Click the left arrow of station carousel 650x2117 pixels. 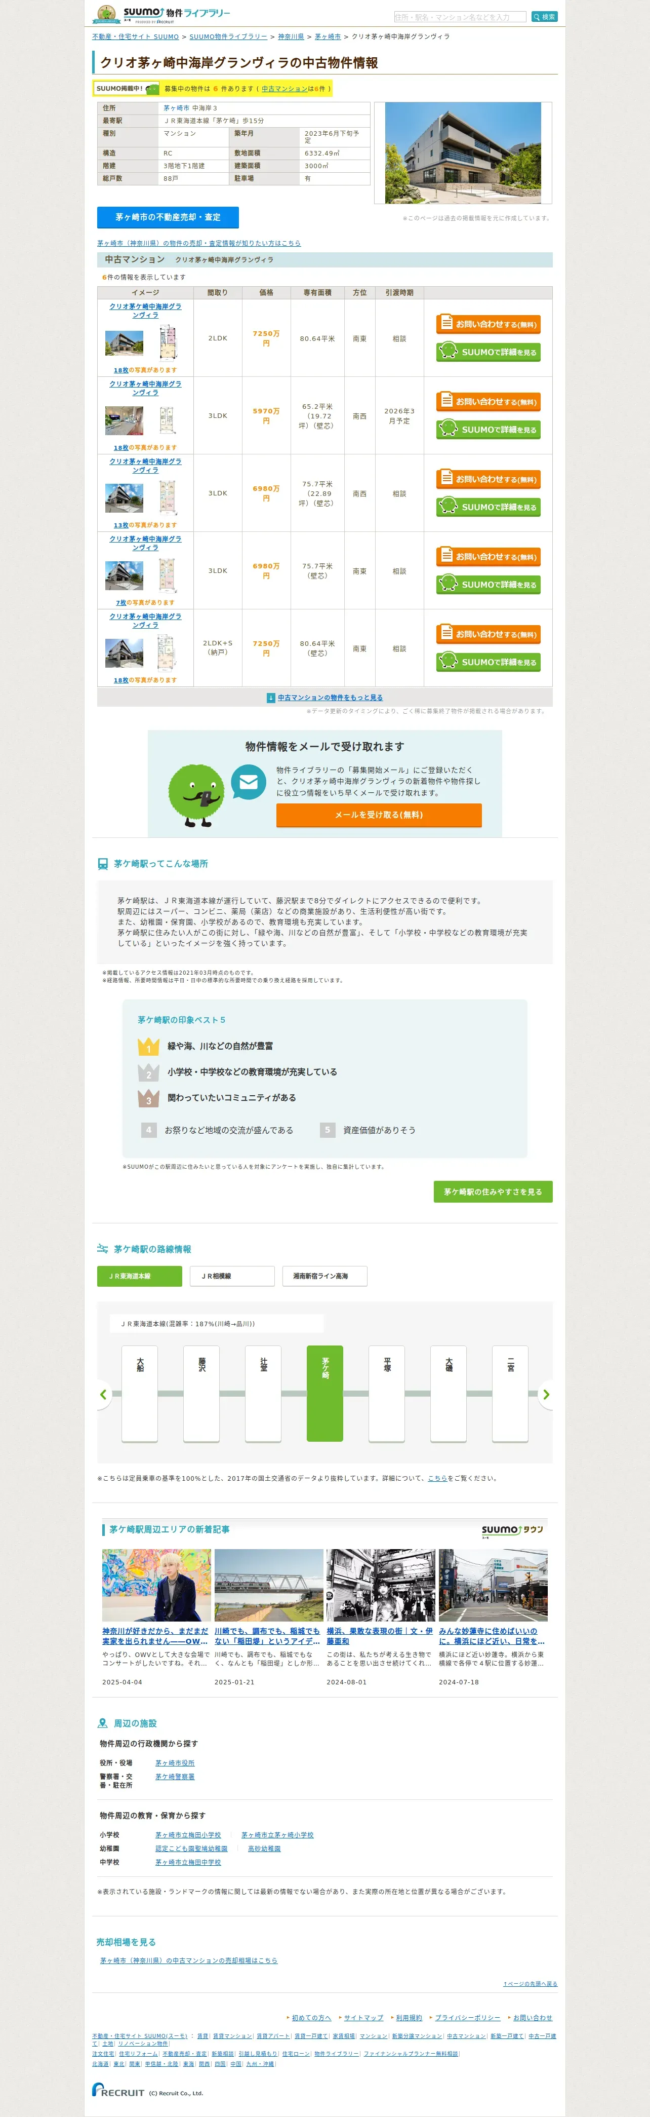[104, 1395]
